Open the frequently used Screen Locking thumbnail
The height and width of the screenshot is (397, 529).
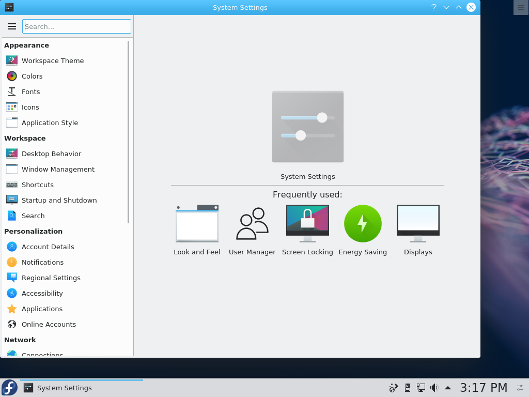[308, 223]
